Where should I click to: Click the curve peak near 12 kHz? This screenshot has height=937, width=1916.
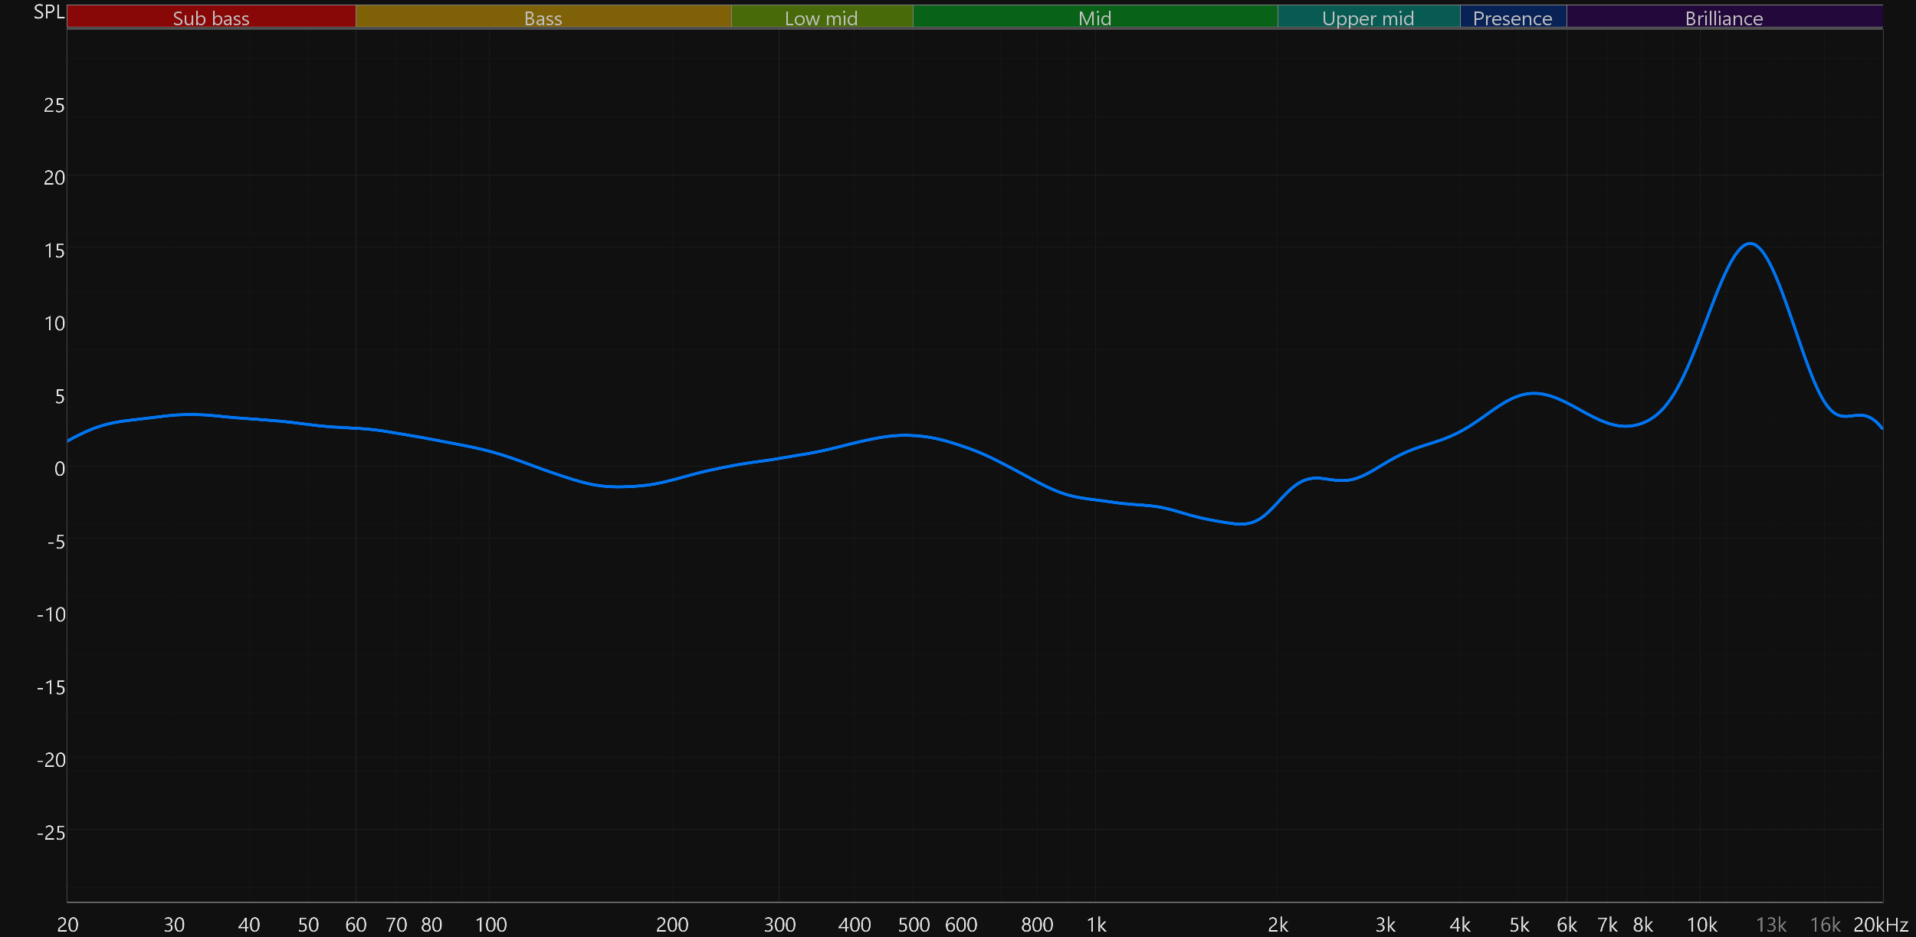(x=1750, y=244)
